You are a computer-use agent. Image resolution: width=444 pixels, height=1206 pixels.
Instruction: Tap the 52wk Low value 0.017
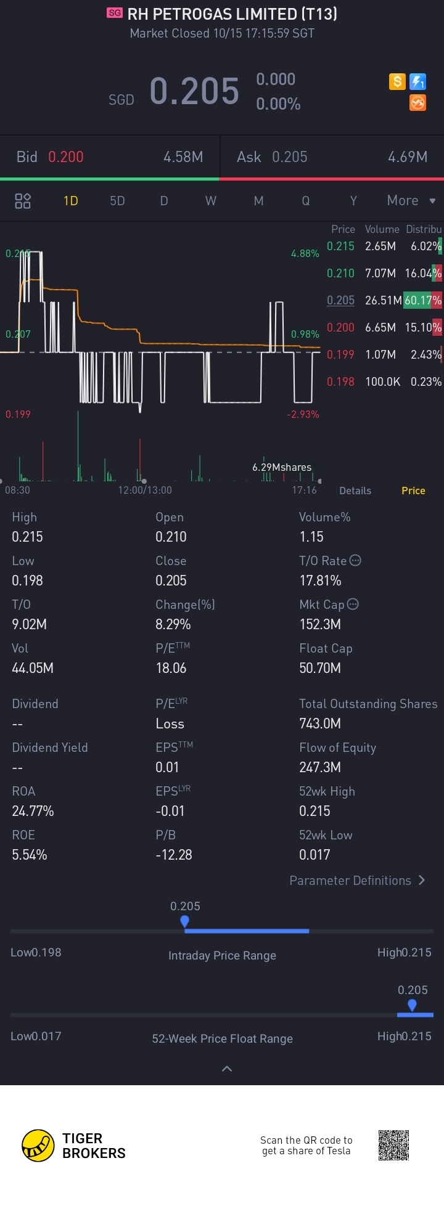click(x=314, y=855)
